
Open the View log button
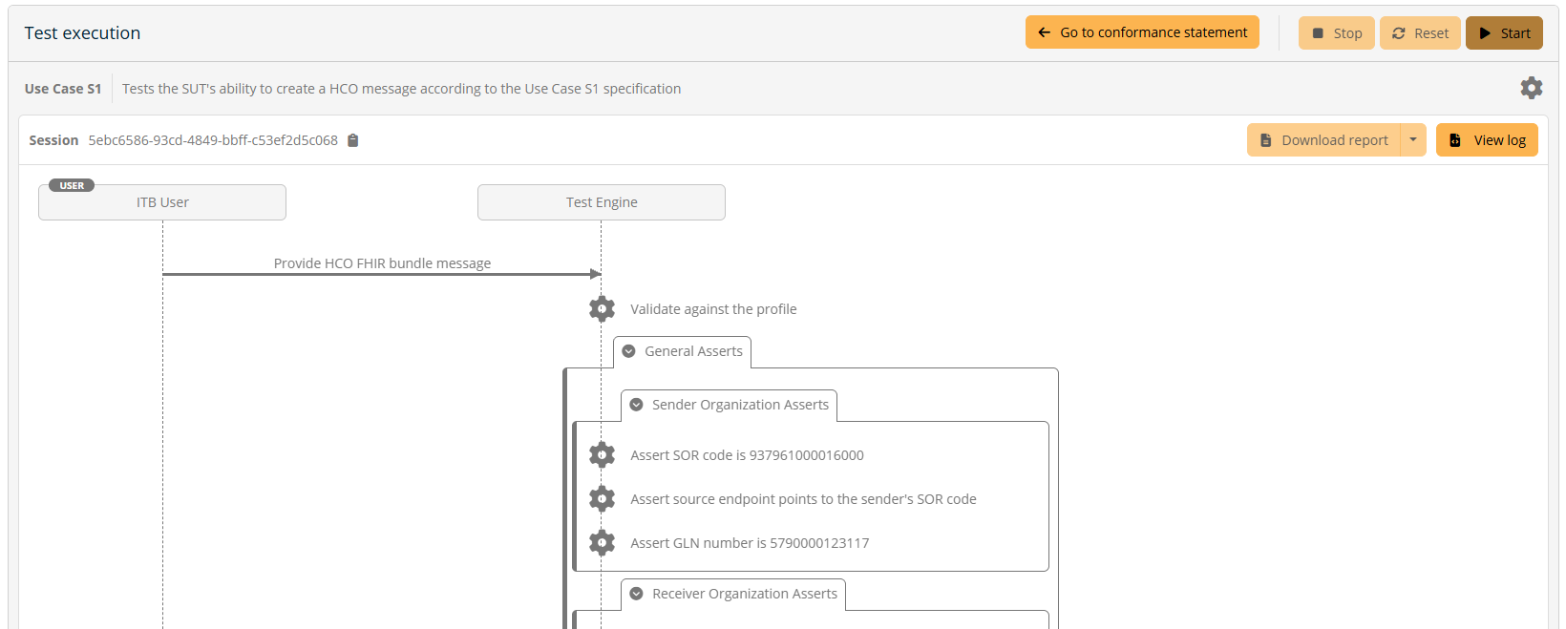pos(1487,140)
